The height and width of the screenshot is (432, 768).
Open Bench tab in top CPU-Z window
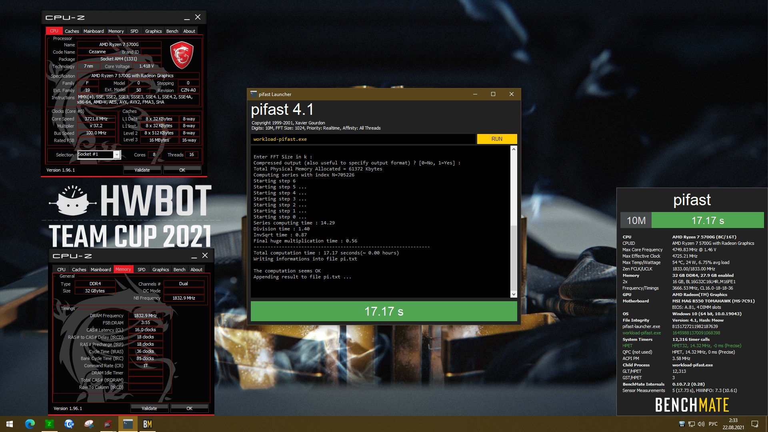pyautogui.click(x=172, y=31)
